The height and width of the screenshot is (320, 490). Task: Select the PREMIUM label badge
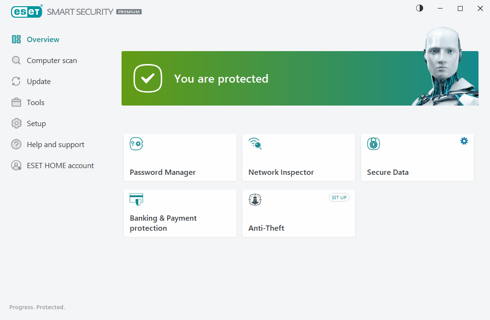128,12
